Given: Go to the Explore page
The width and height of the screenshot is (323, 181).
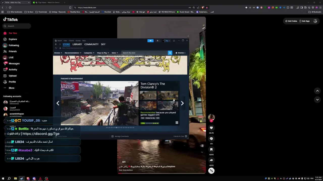Looking at the screenshot, I should [x=10, y=39].
